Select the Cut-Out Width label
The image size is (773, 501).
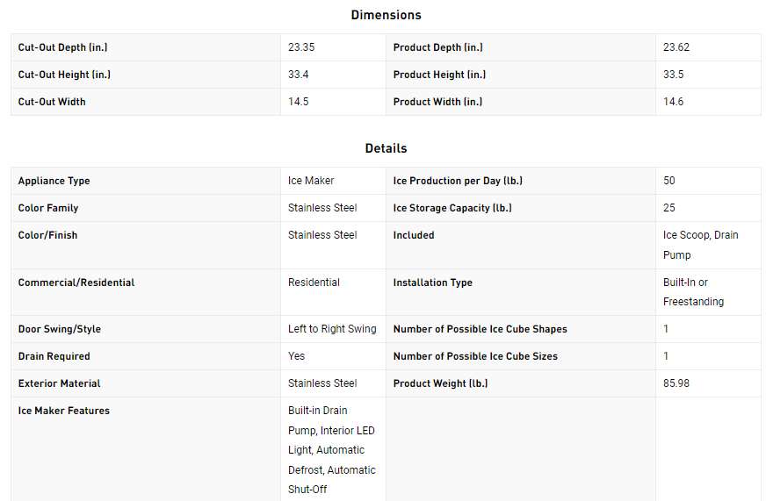click(x=52, y=102)
